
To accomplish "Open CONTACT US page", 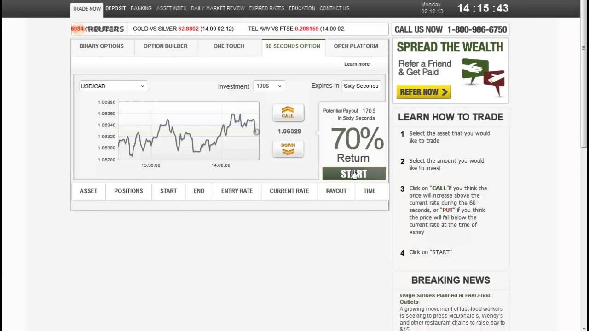I will [334, 8].
